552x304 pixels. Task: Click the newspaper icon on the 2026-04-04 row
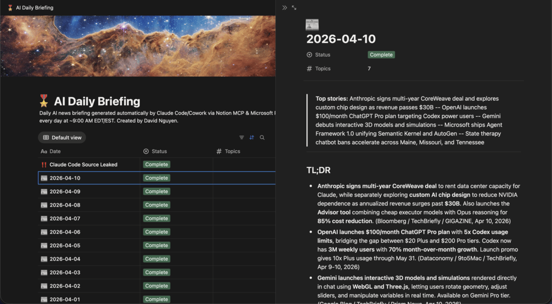pos(44,259)
